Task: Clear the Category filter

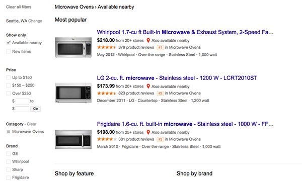Action: (x=32, y=124)
